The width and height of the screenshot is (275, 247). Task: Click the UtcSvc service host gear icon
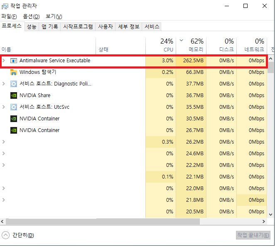[14, 107]
